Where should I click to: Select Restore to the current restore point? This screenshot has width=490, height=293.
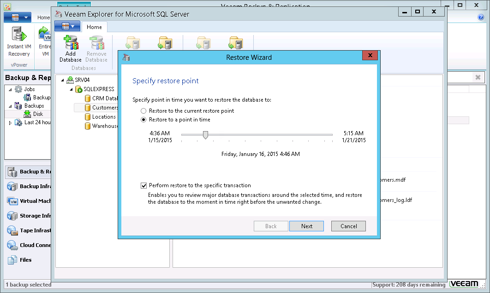click(x=143, y=111)
